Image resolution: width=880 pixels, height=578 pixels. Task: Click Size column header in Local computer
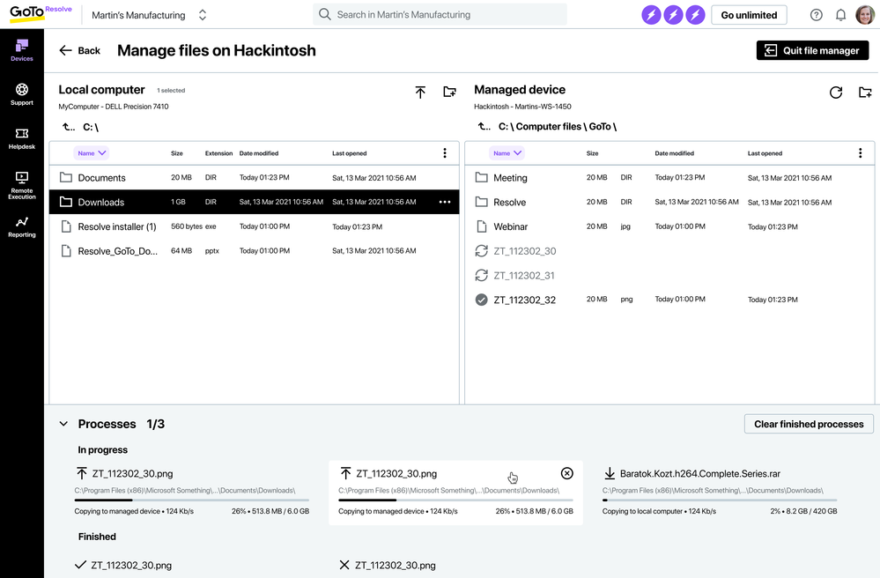pyautogui.click(x=177, y=153)
